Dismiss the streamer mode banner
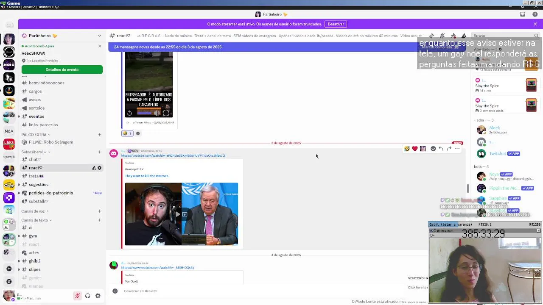This screenshot has height=305, width=543. [535, 24]
